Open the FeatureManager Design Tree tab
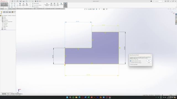 tap(2, 12)
